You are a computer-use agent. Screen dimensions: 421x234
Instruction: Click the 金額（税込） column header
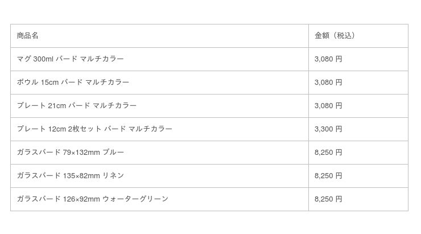point(335,36)
